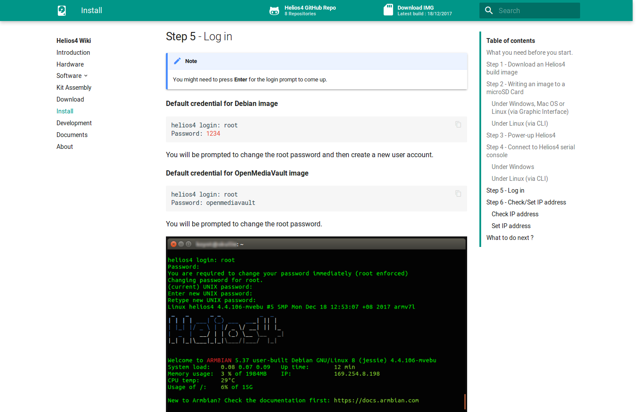The image size is (637, 412).
Task: Click the Helios4 Wiki sidebar title
Action: (x=74, y=41)
